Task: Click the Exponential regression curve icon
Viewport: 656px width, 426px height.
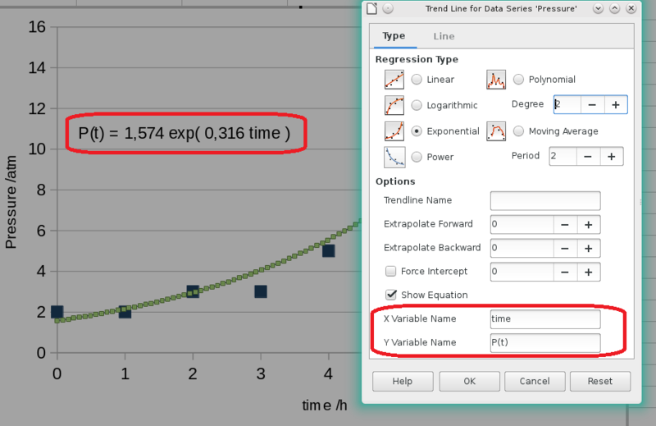Action: pyautogui.click(x=394, y=131)
